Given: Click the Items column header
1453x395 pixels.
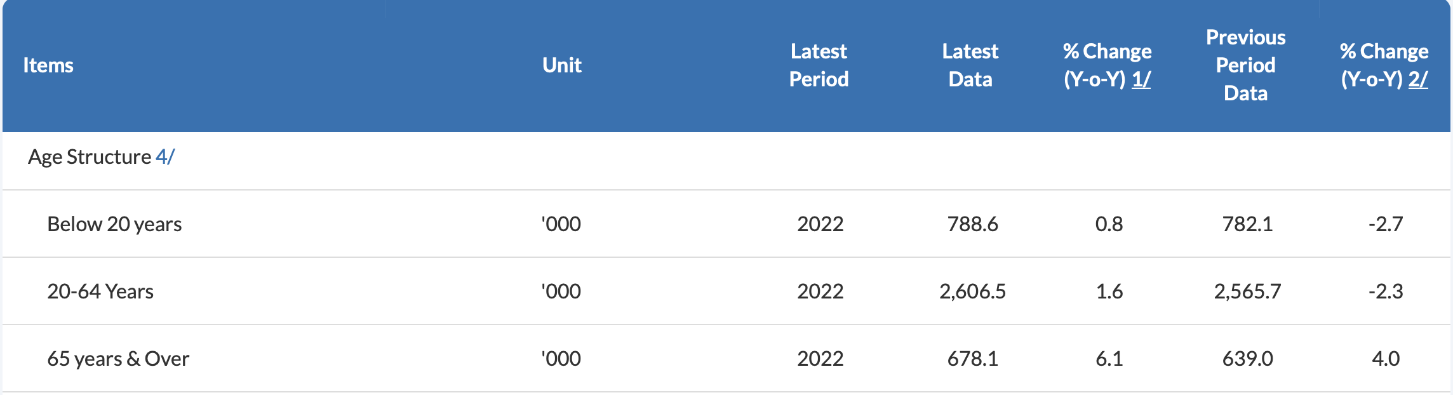Looking at the screenshot, I should coord(48,65).
